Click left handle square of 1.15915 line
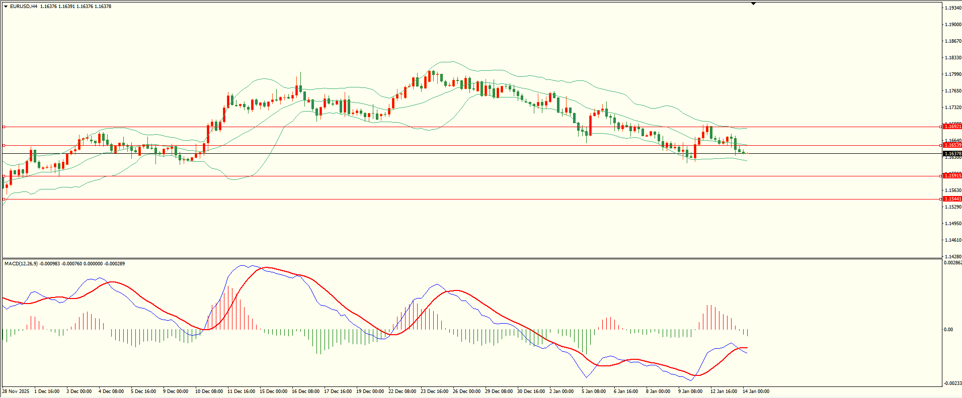 4,176
